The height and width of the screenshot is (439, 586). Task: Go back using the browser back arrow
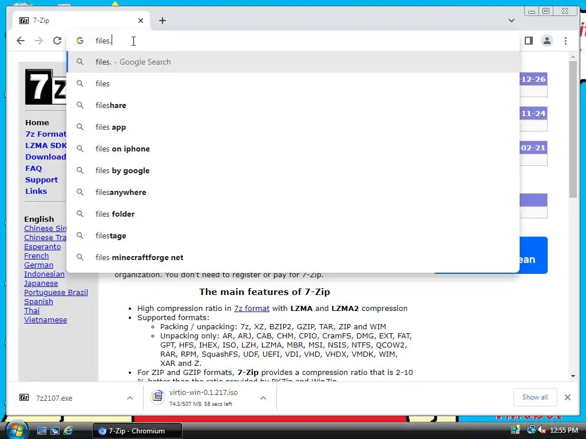click(x=21, y=41)
